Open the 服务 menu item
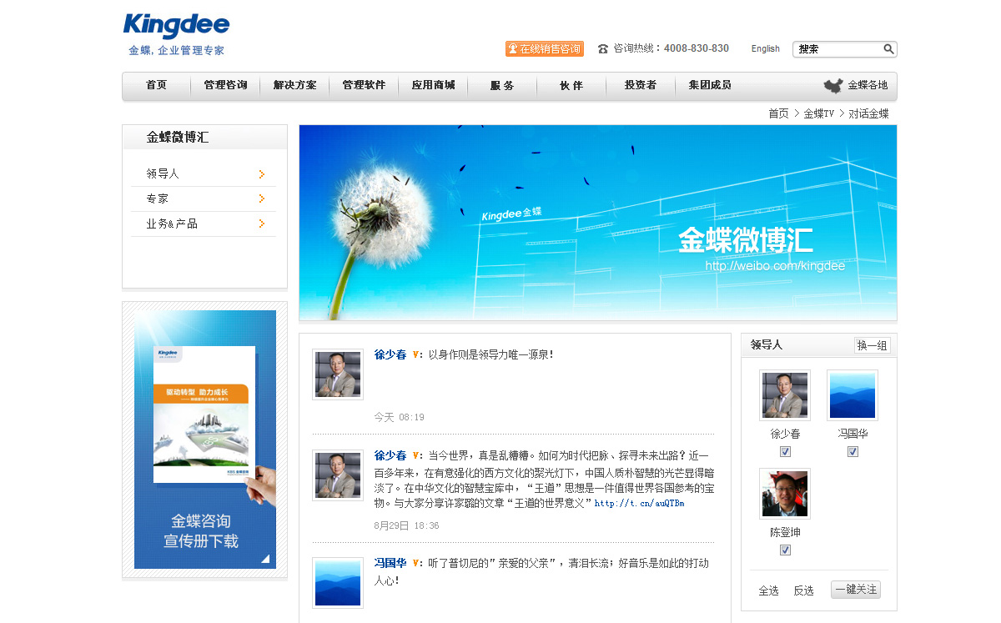The image size is (1001, 623). point(502,85)
